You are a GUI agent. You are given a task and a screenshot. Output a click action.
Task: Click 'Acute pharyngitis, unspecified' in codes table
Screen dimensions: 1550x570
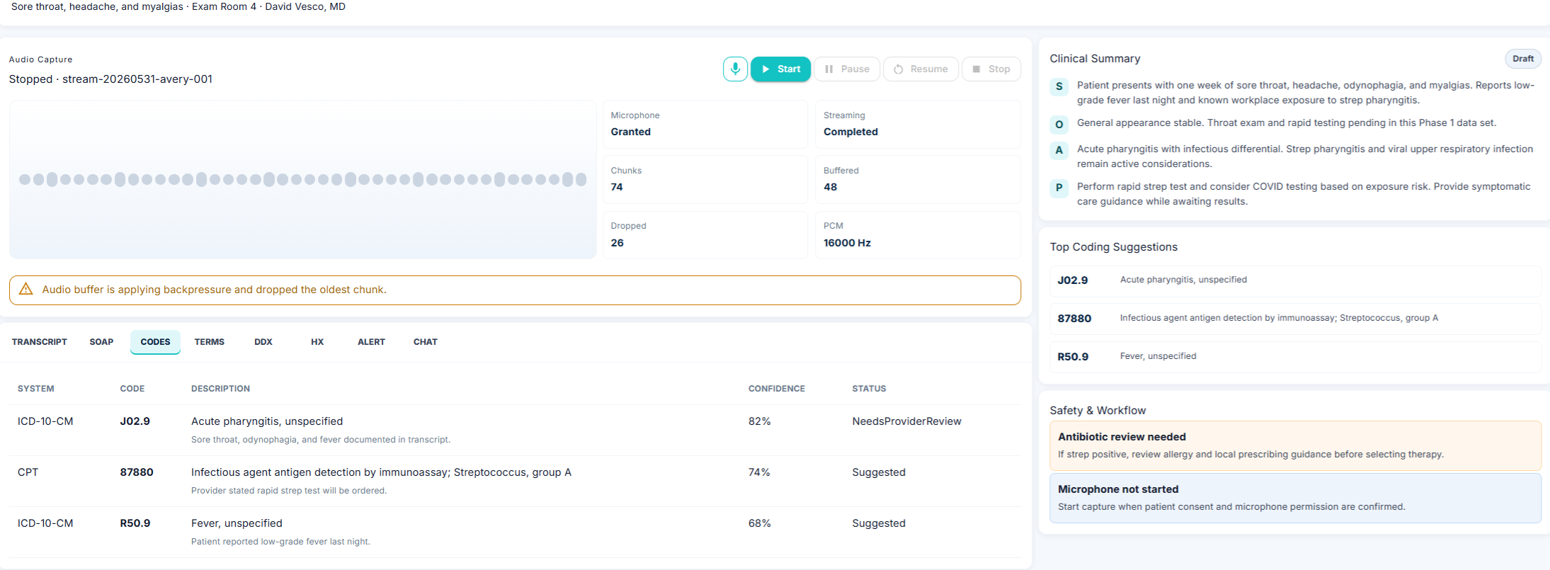[267, 421]
